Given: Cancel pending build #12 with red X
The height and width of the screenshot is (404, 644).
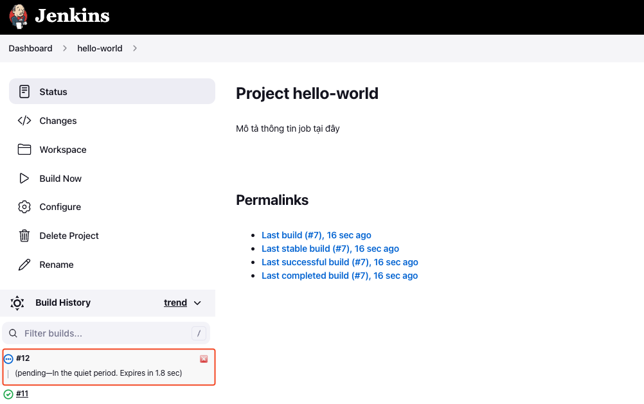Looking at the screenshot, I should [x=204, y=359].
